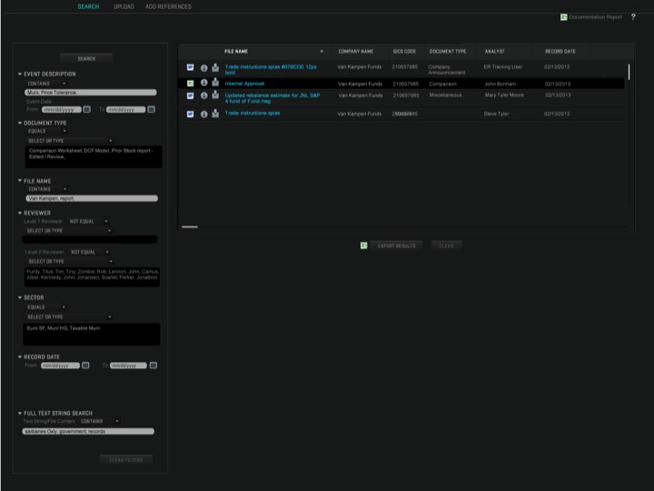Open Level 1 Reviewer NOT EQUAL dropdown
The height and width of the screenshot is (491, 654).
point(88,221)
